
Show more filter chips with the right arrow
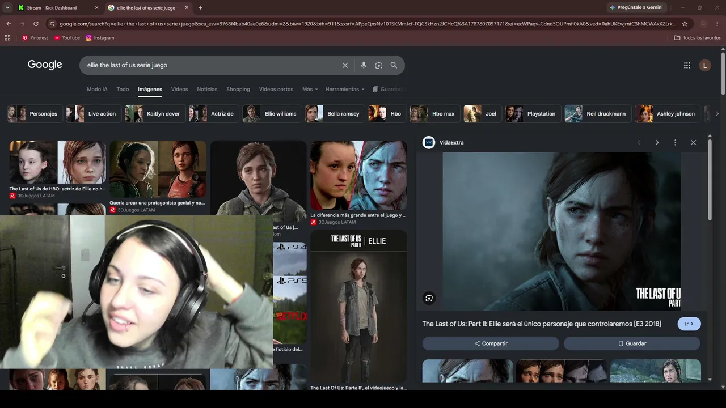[717, 113]
